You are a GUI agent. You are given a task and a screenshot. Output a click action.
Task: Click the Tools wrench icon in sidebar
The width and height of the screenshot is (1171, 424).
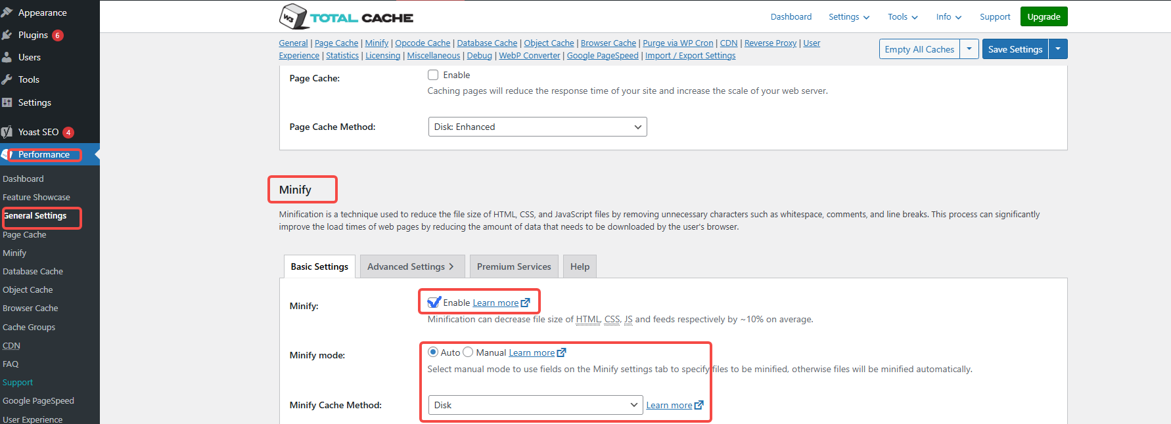(7, 79)
